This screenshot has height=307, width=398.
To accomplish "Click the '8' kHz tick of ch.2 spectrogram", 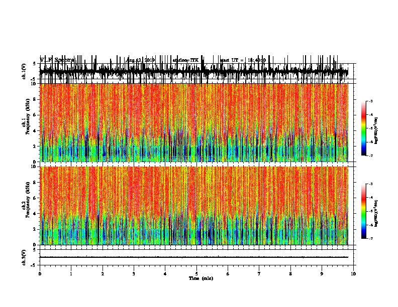I will (35, 183).
